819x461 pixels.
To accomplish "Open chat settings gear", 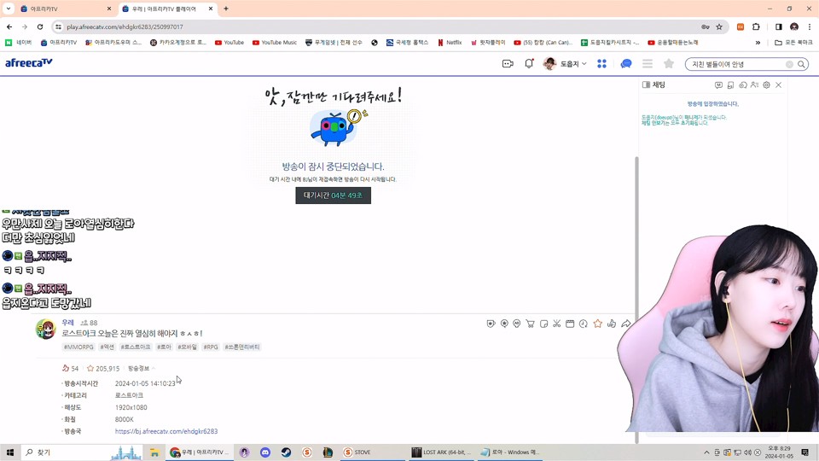I will coord(766,85).
